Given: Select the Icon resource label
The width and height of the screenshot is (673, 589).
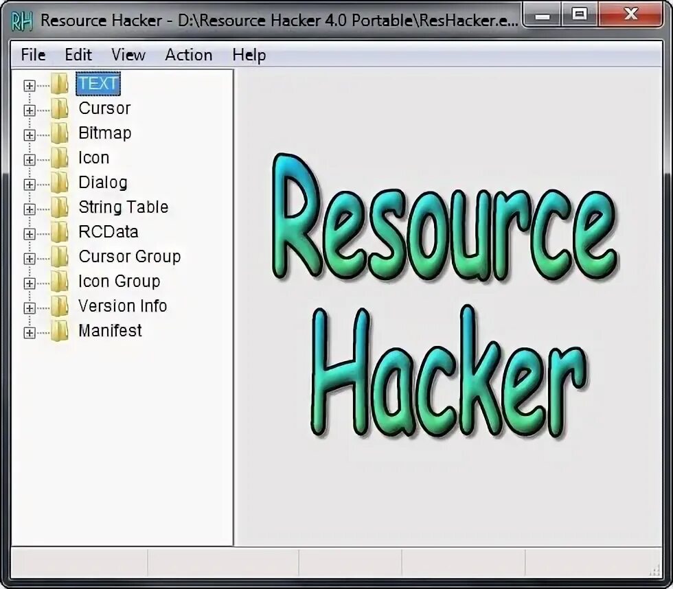Looking at the screenshot, I should click(93, 158).
